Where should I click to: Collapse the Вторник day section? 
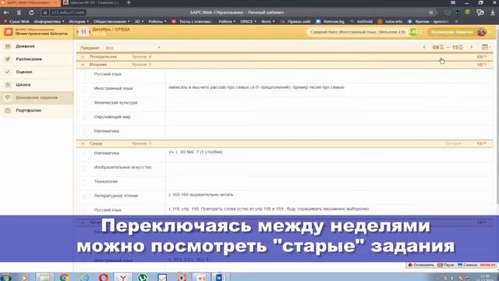click(x=83, y=65)
